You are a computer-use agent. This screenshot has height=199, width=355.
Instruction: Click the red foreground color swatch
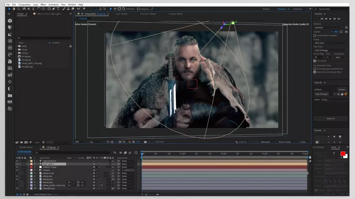[x=343, y=154]
